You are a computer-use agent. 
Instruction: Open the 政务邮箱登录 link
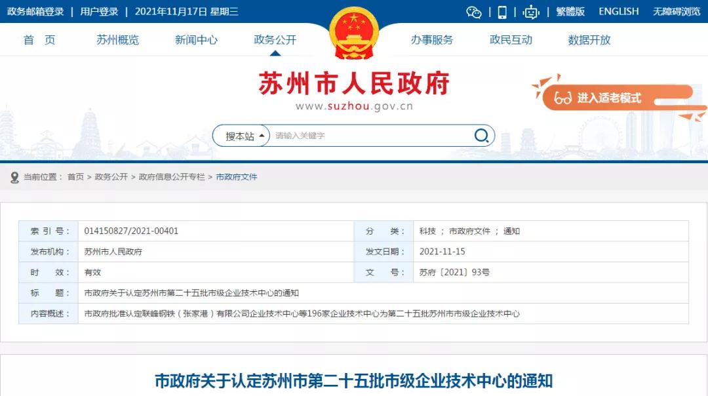[x=35, y=12]
